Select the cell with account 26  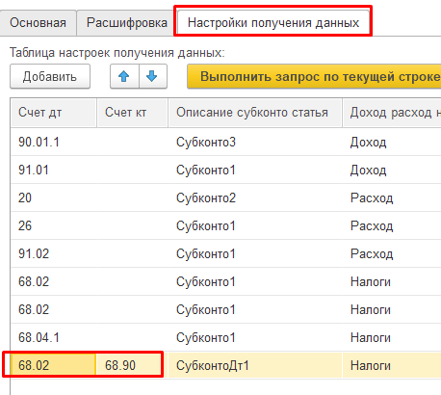53,225
